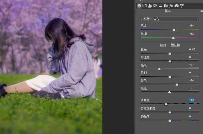The height and width of the screenshot is (134, 203).
Task: Click the 色调 slider handle
Action: [173, 38]
